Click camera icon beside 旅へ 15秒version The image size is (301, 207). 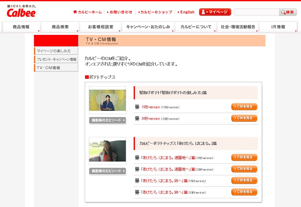pos(137,181)
